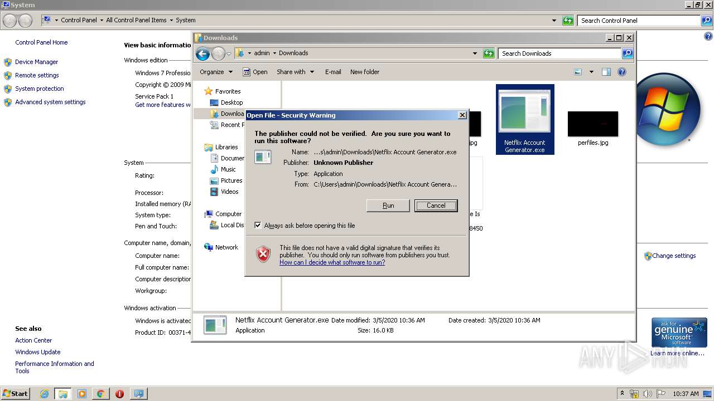Click the taskbar clock showing 10:37 AM
This screenshot has height=401, width=714.
pos(686,393)
